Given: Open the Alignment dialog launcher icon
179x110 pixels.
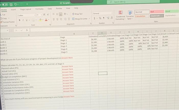Looking at the screenshot, I should [91, 23].
